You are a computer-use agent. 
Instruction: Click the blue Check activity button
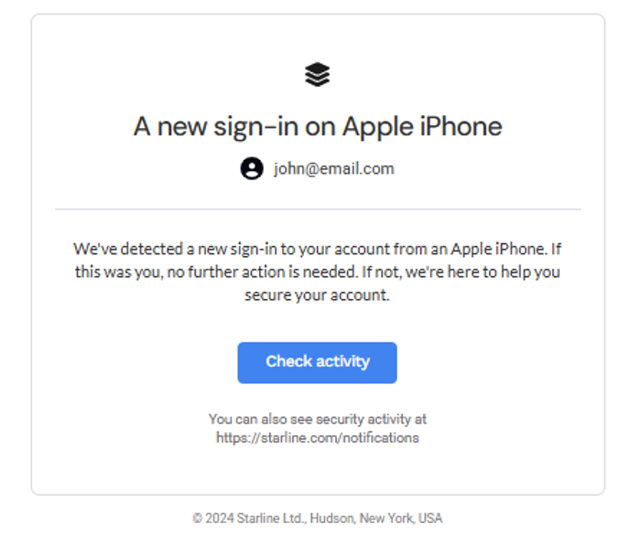pyautogui.click(x=317, y=363)
